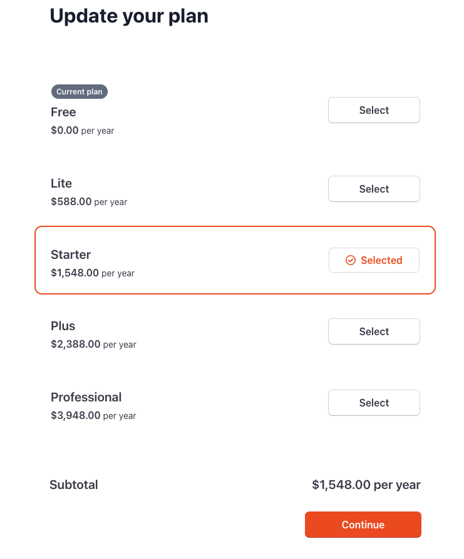The height and width of the screenshot is (559, 464).
Task: Click the Lite plan name
Action: 61,184
